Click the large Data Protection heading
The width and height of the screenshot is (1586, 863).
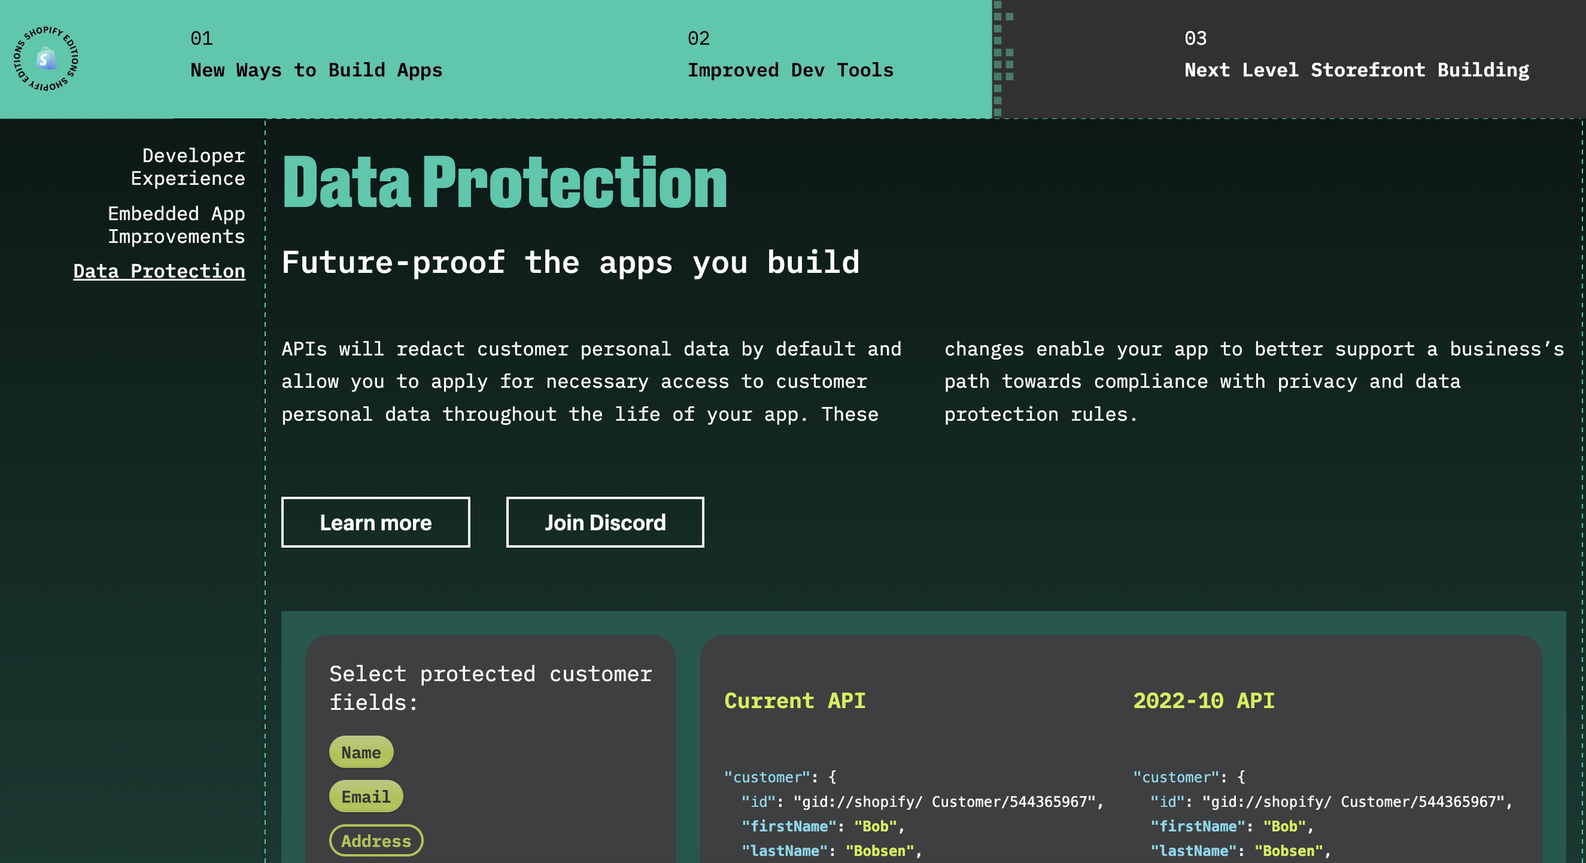[x=504, y=183]
